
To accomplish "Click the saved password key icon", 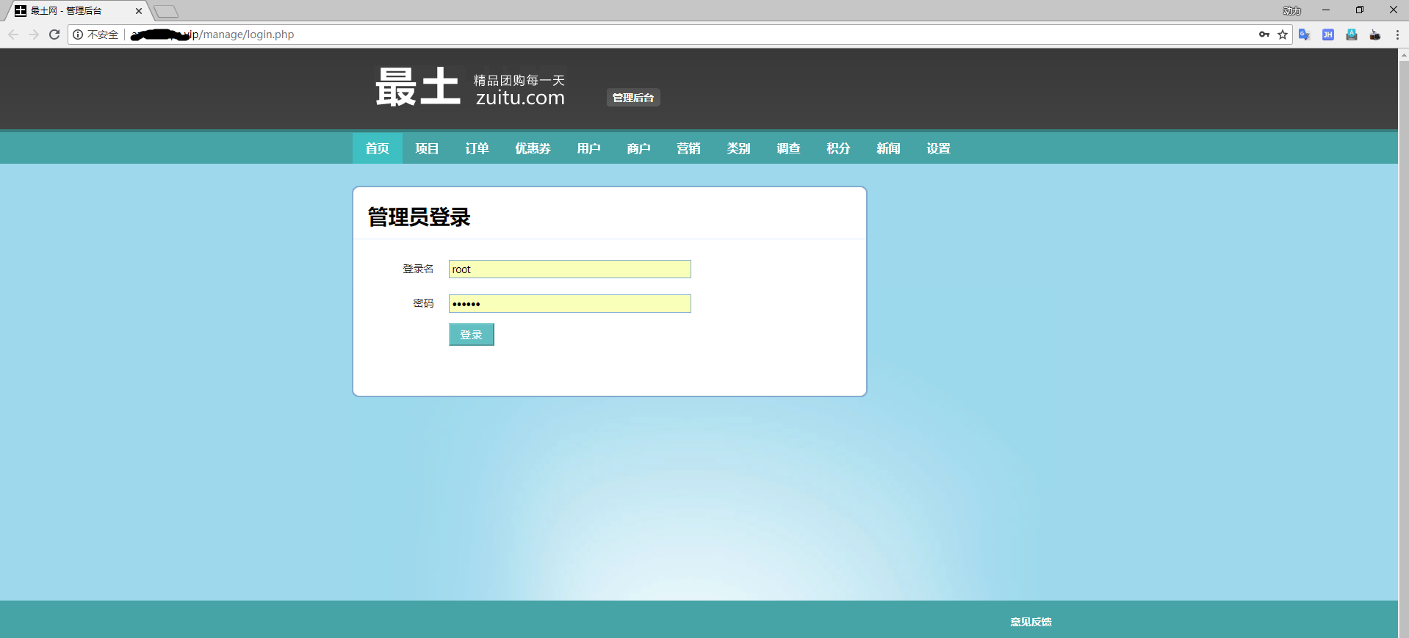I will pyautogui.click(x=1264, y=35).
